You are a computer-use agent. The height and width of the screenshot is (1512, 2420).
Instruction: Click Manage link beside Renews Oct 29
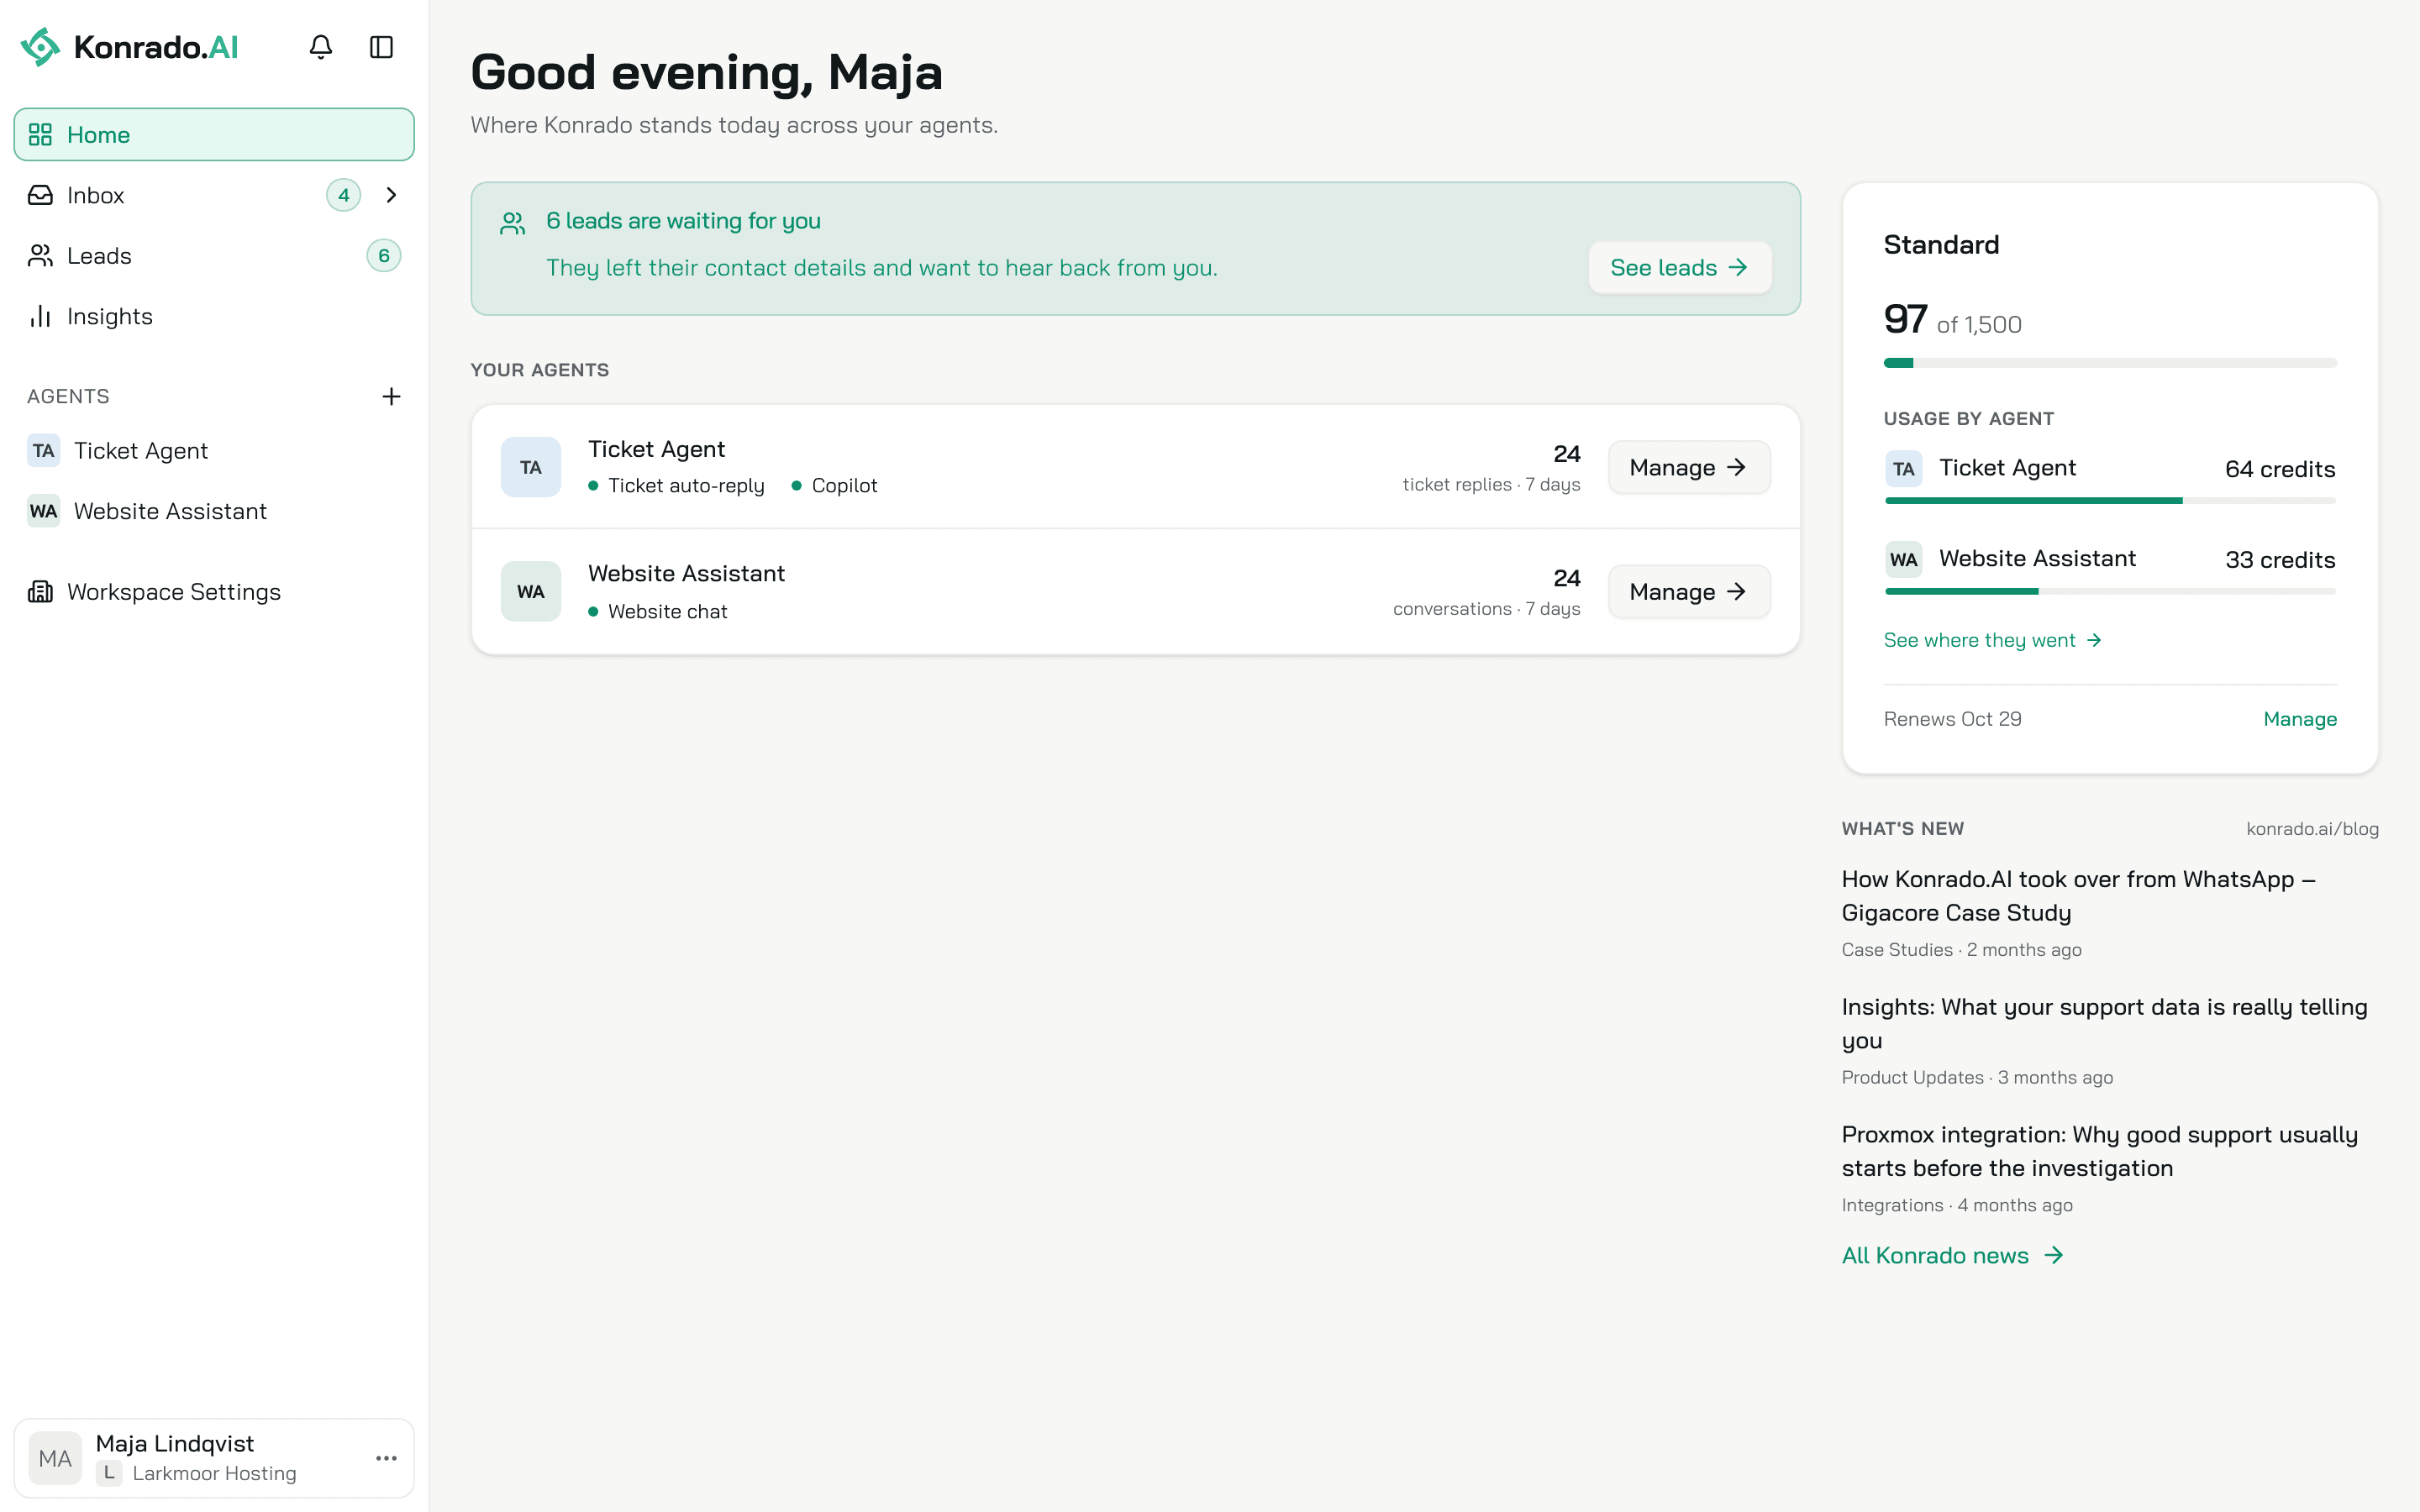click(2300, 719)
